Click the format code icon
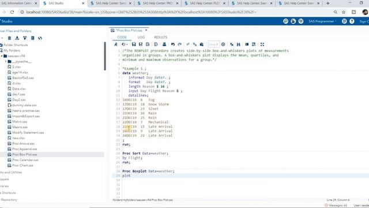The image size is (369, 208). (x=254, y=44)
